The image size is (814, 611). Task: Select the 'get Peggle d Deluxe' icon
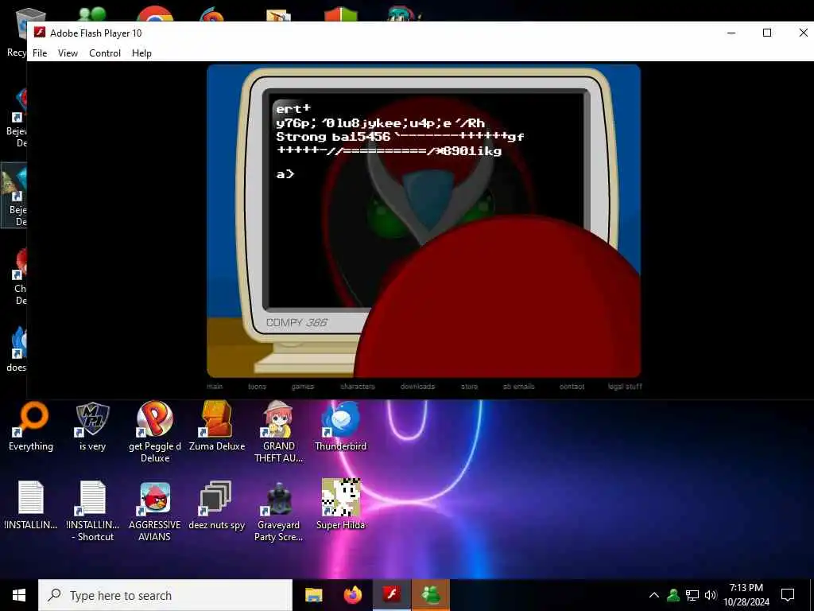click(x=155, y=431)
